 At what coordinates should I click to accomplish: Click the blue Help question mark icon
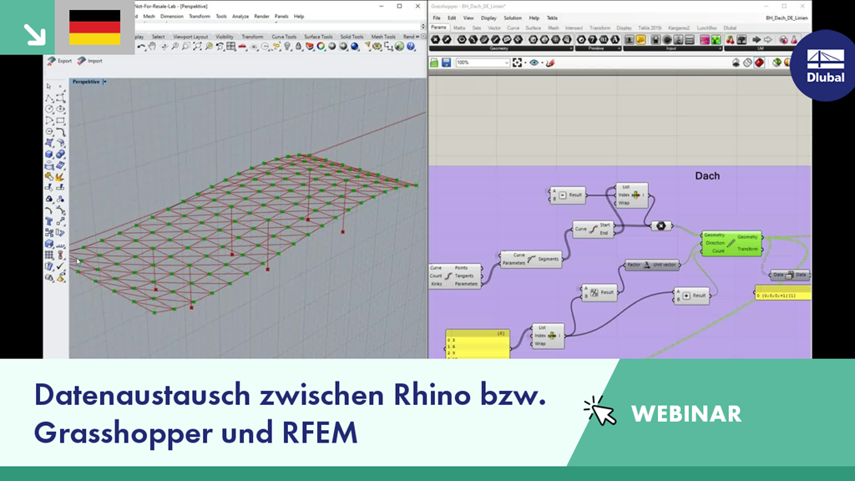coord(411,47)
